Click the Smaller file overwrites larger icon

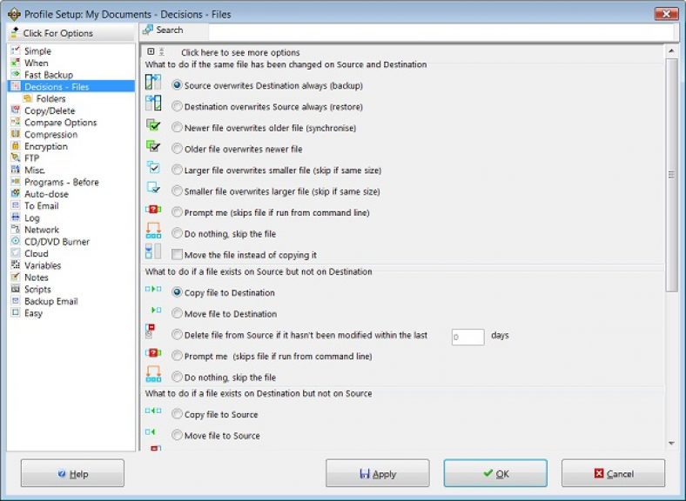coord(153,188)
